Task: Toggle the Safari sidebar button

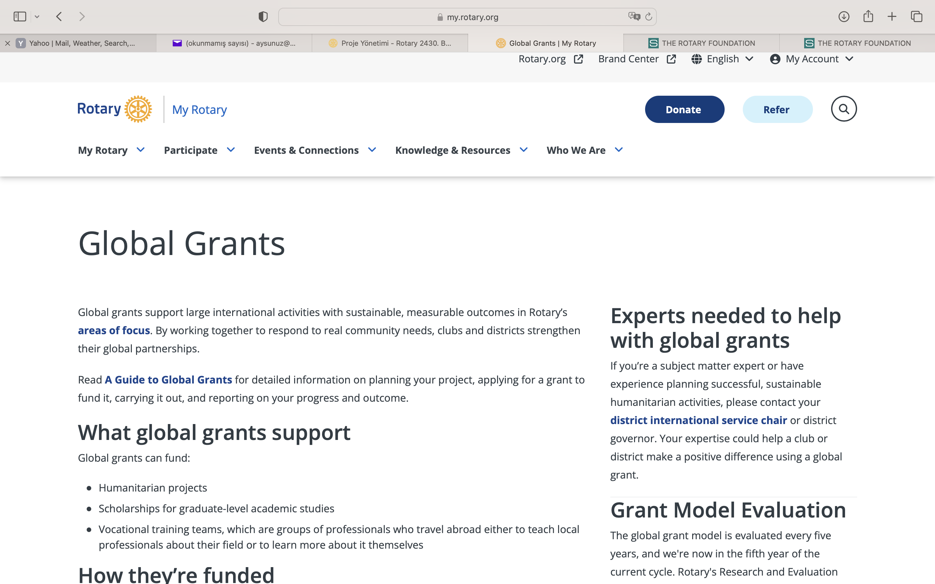Action: pos(20,17)
